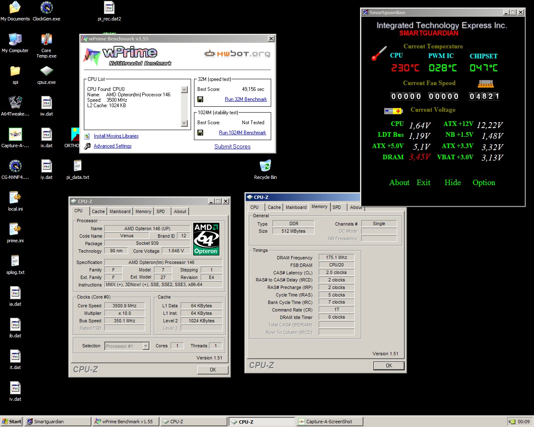The image size is (534, 427).
Task: Open Option in Smartguardian
Action: [x=484, y=183]
